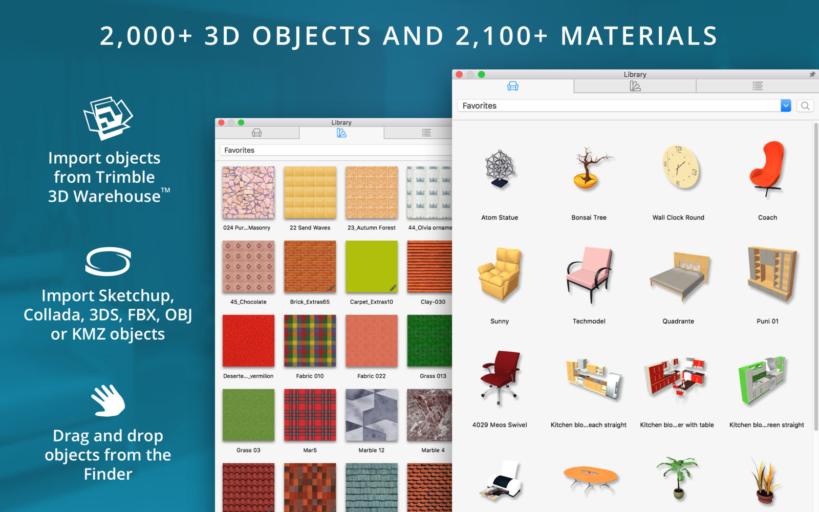Select the Atom Statue object
The image size is (819, 512).
point(500,169)
